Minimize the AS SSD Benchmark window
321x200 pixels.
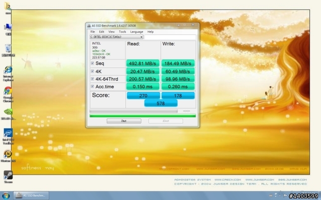[x=179, y=25]
